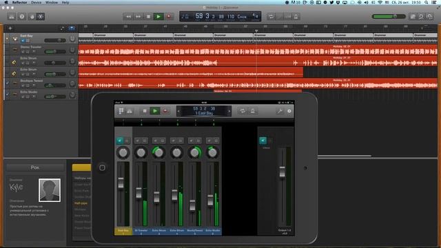
Task: Add a new track with plus button
Action: coord(10,28)
